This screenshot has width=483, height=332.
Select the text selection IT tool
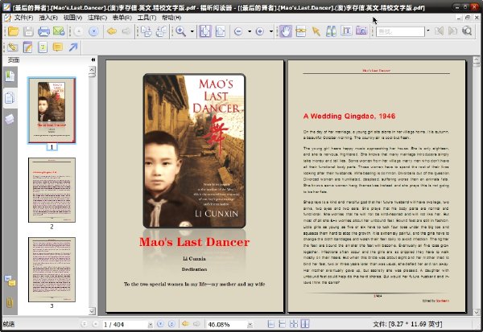click(346, 31)
